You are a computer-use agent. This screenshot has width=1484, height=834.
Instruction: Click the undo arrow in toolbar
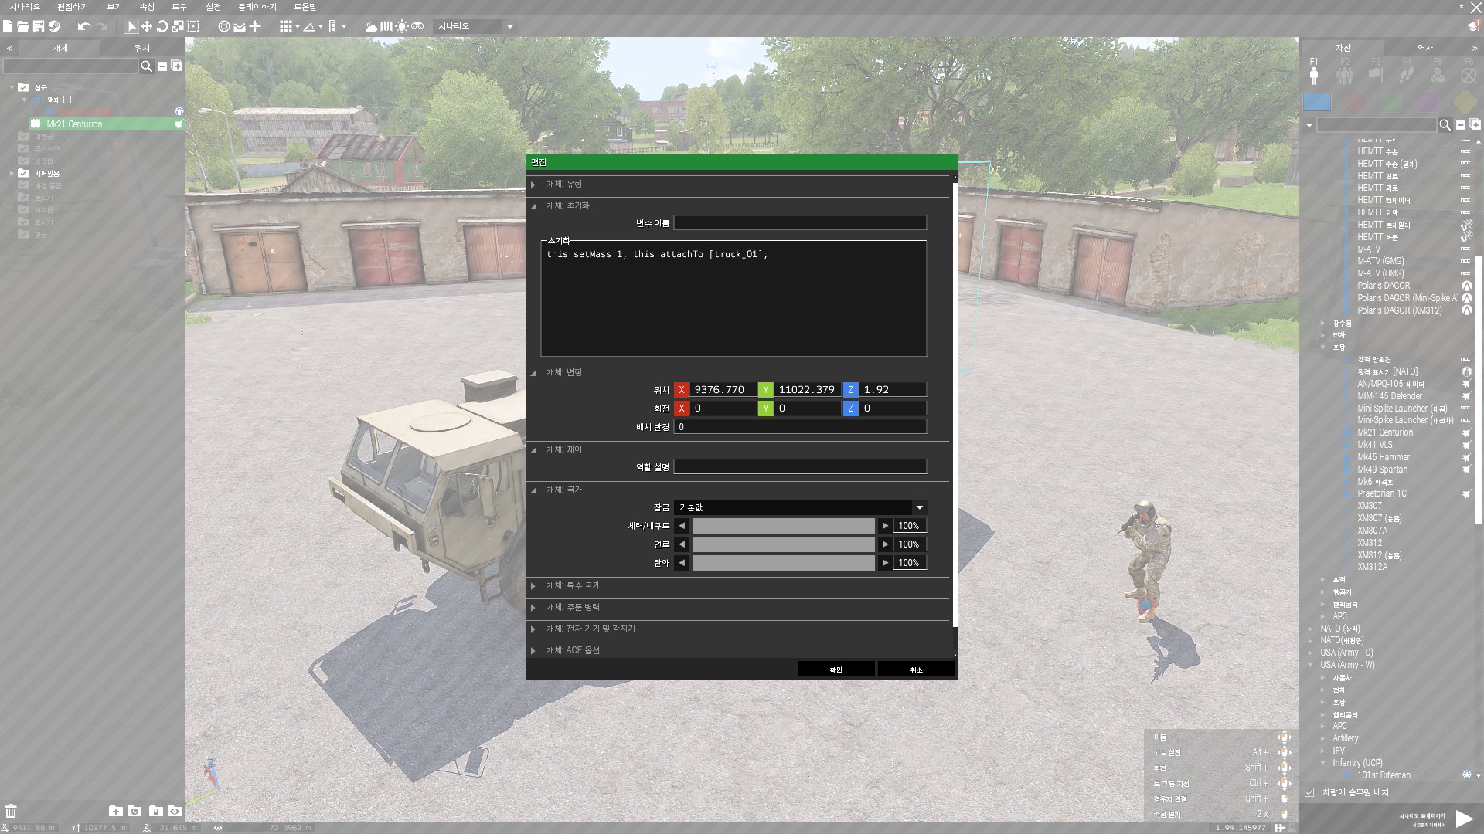coord(84,26)
